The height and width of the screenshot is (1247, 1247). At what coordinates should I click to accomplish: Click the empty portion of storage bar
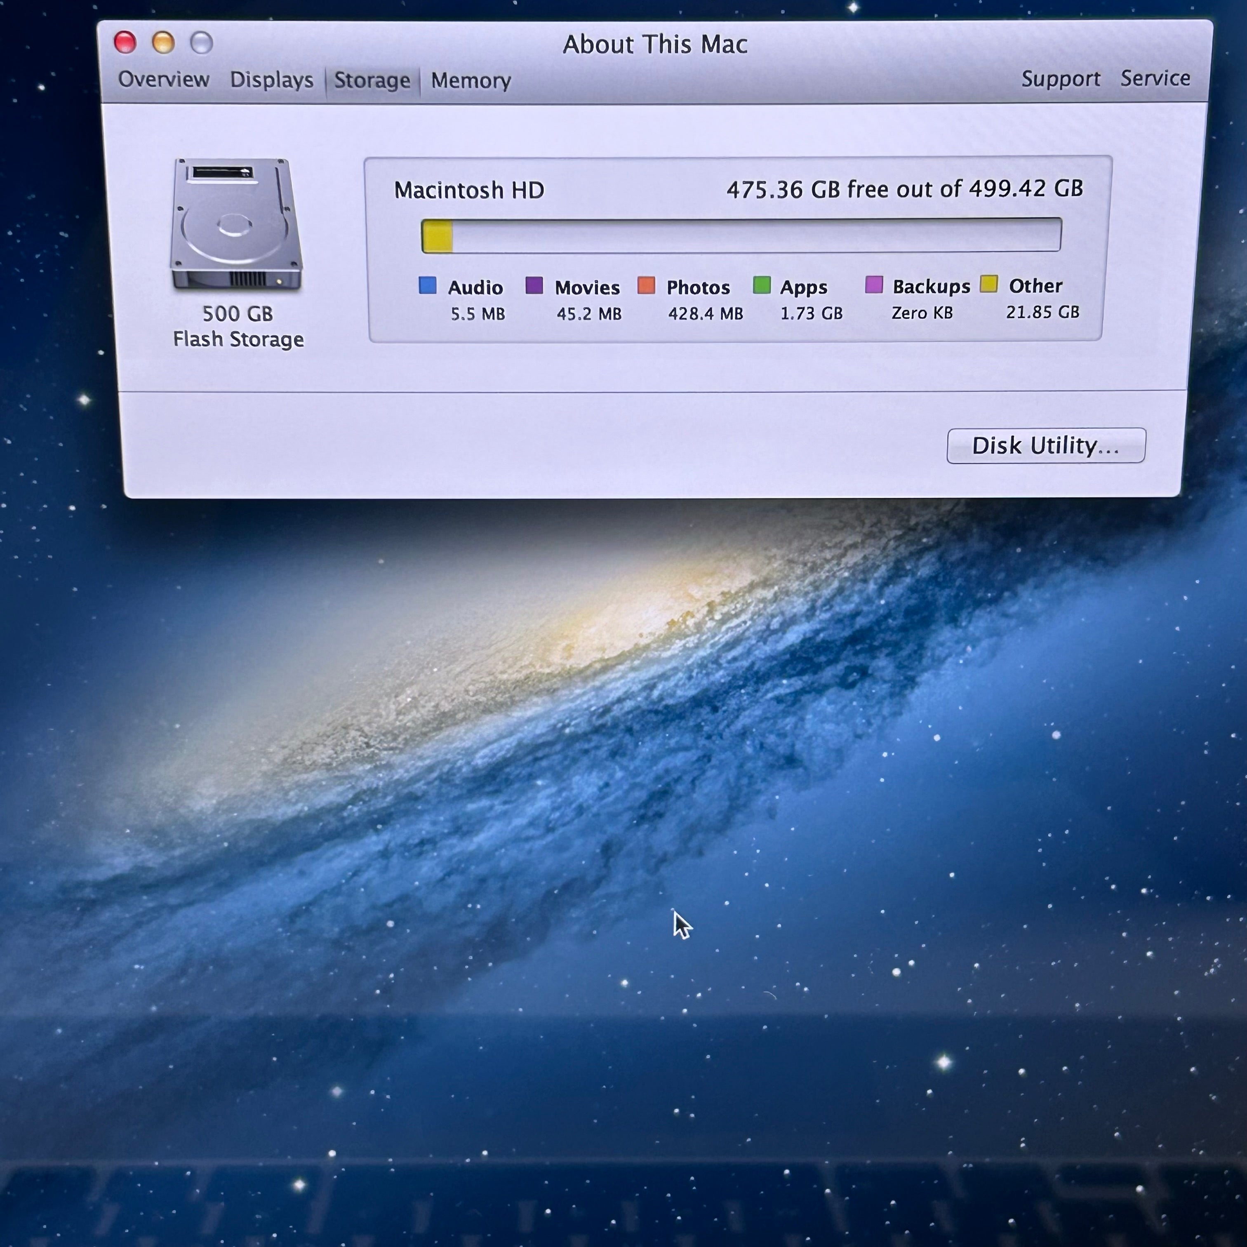[x=756, y=235]
